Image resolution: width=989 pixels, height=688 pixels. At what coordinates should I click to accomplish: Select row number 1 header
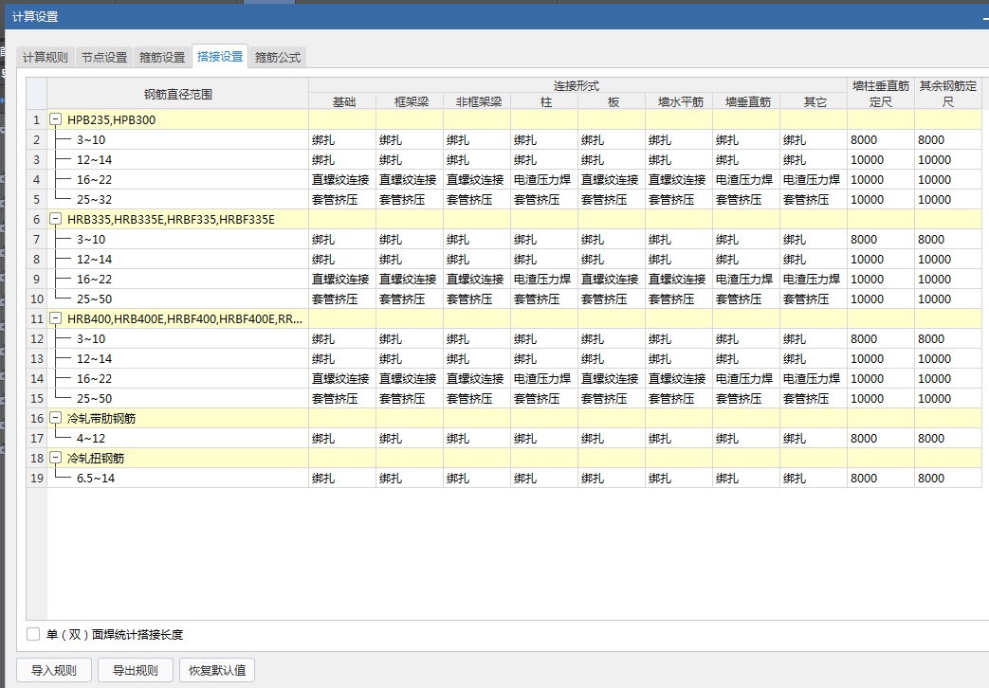[x=37, y=120]
